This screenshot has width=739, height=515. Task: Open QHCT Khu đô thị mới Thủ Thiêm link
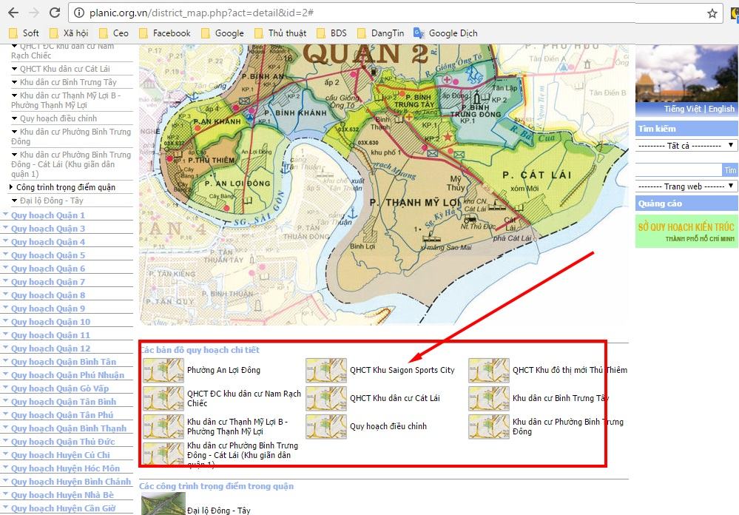click(x=569, y=370)
